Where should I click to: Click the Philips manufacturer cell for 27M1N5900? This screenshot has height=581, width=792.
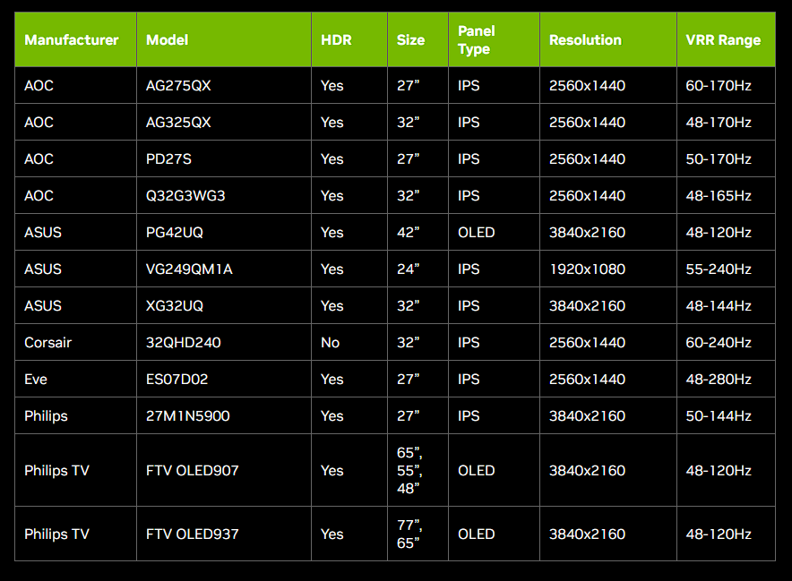tap(76, 416)
